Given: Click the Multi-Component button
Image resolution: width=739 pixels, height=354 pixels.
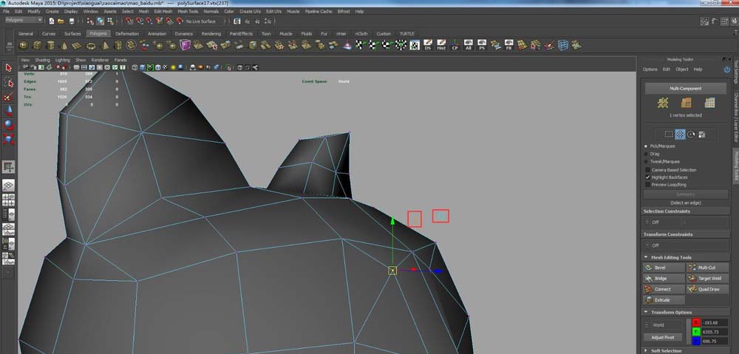Looking at the screenshot, I should click(685, 88).
